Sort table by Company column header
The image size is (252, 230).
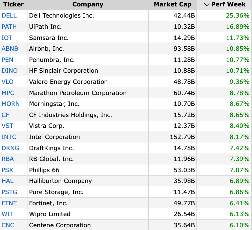(88, 5)
